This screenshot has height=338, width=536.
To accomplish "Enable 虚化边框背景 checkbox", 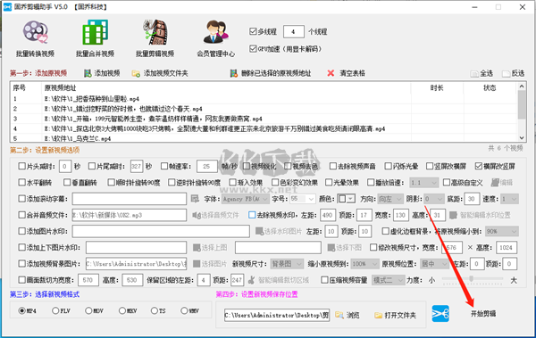I will tap(386, 231).
